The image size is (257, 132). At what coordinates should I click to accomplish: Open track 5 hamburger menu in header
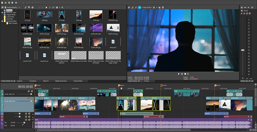tap(2, 120)
